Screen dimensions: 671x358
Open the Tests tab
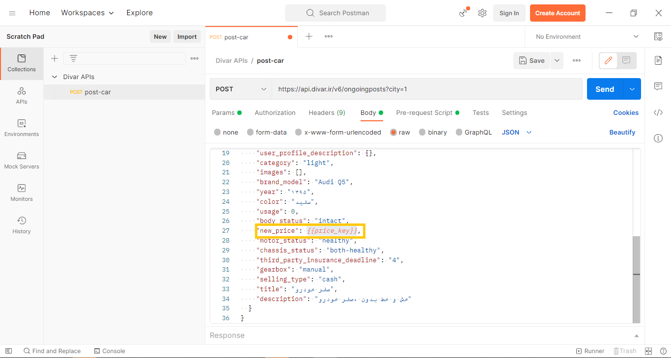[480, 112]
